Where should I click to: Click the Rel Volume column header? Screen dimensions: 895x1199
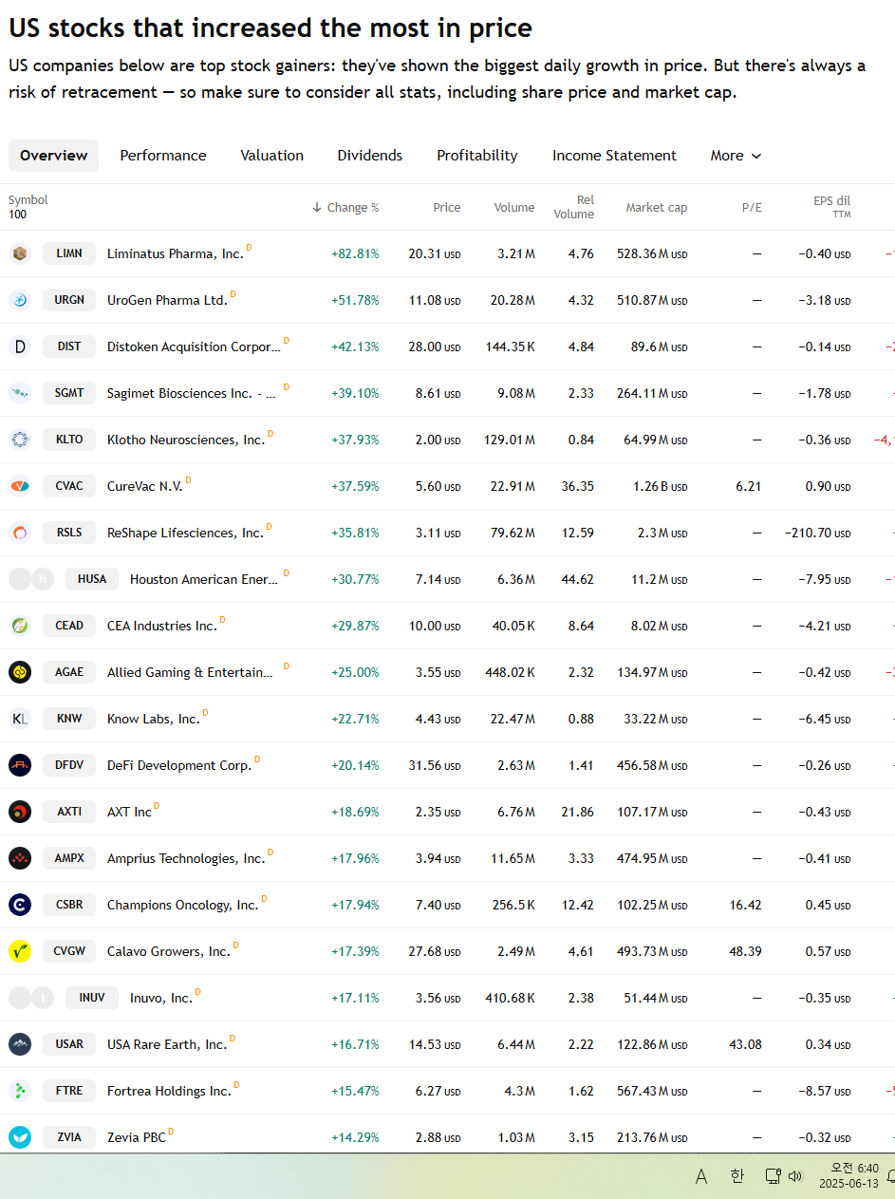click(574, 207)
